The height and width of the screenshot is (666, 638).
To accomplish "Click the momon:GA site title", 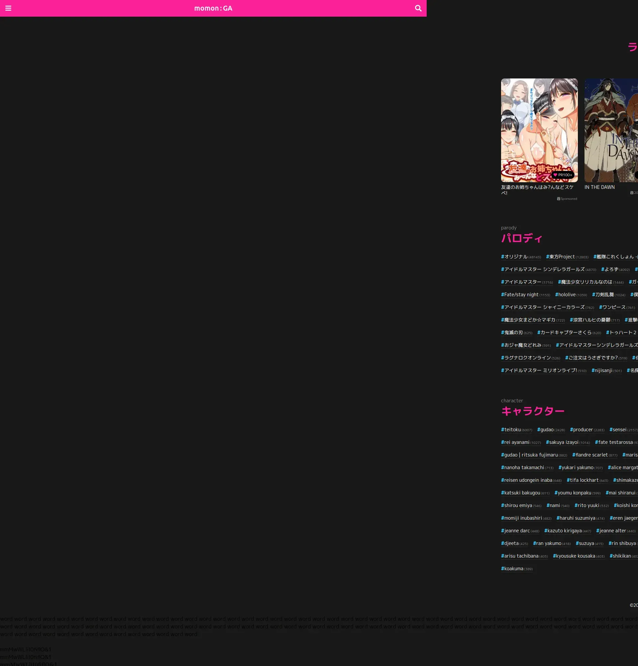I will [x=213, y=8].
